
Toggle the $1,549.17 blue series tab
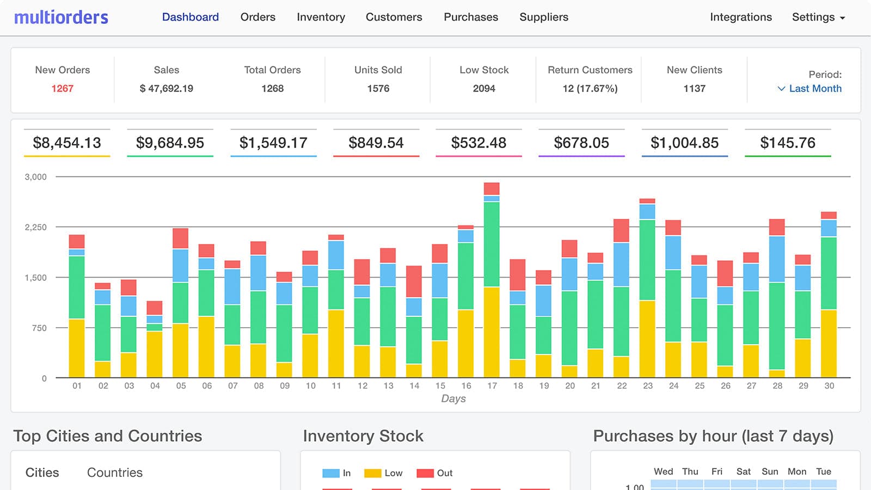pos(273,143)
